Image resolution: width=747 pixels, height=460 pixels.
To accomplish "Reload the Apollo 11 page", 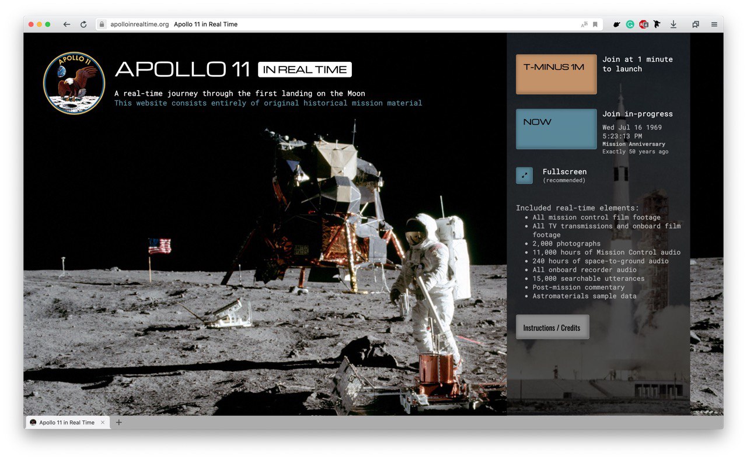I will [83, 24].
